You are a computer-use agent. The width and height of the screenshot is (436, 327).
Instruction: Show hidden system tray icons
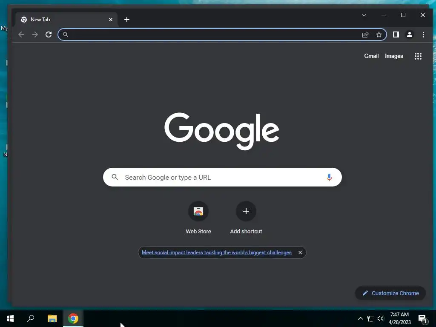pos(360,318)
